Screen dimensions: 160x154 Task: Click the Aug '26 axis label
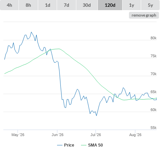[135, 135]
